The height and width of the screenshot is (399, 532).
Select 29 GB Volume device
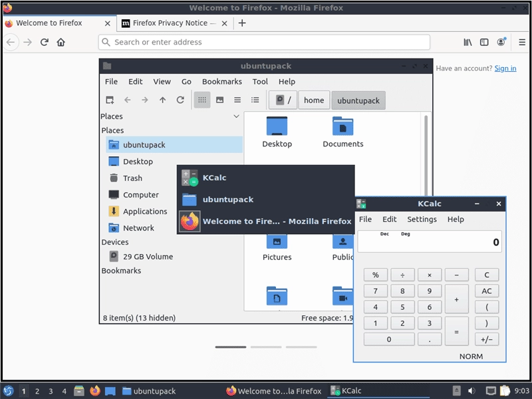click(x=141, y=257)
